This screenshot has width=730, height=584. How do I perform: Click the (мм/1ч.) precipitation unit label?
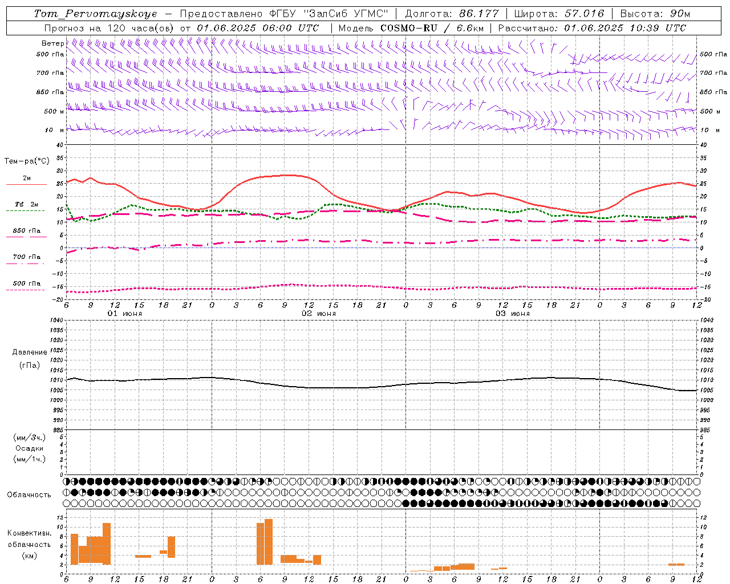(x=30, y=459)
